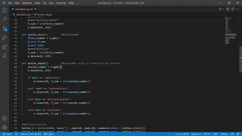The height and width of the screenshot is (136, 242).
Task: Open the errors and warnings count
Action: (49, 134)
